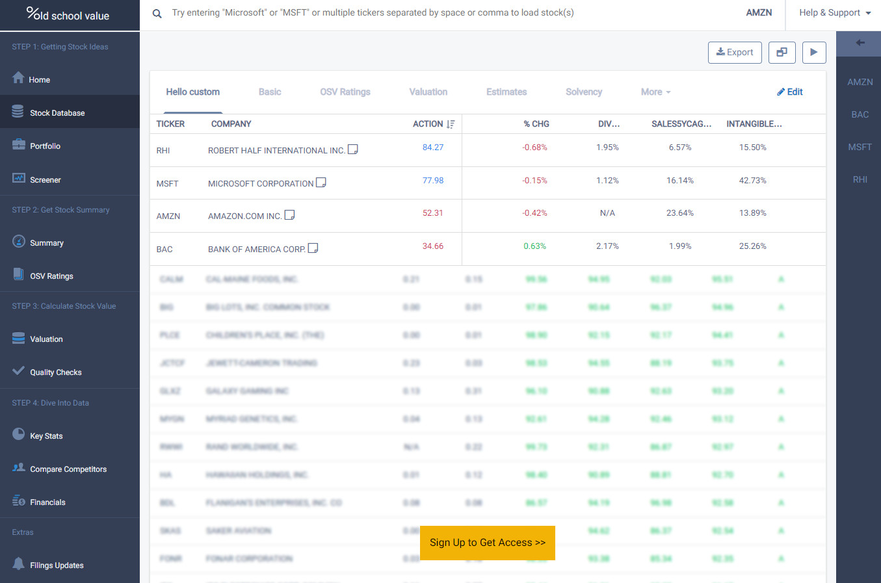
Task: Switch to the Solvency tab
Action: point(584,92)
